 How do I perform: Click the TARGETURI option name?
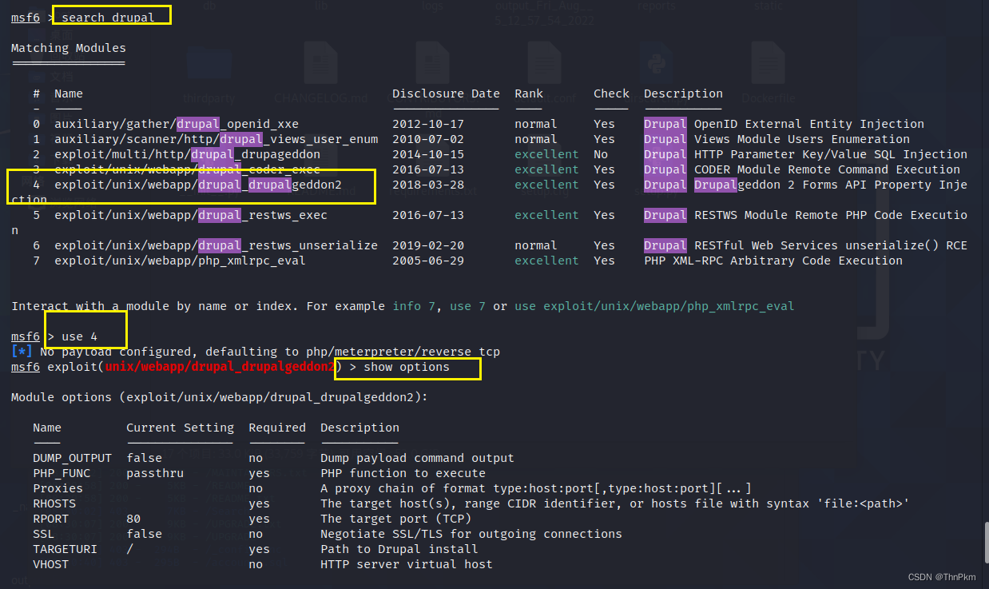tap(65, 549)
